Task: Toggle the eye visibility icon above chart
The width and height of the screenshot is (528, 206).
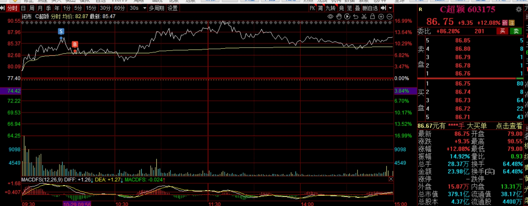Action: pyautogui.click(x=330, y=16)
